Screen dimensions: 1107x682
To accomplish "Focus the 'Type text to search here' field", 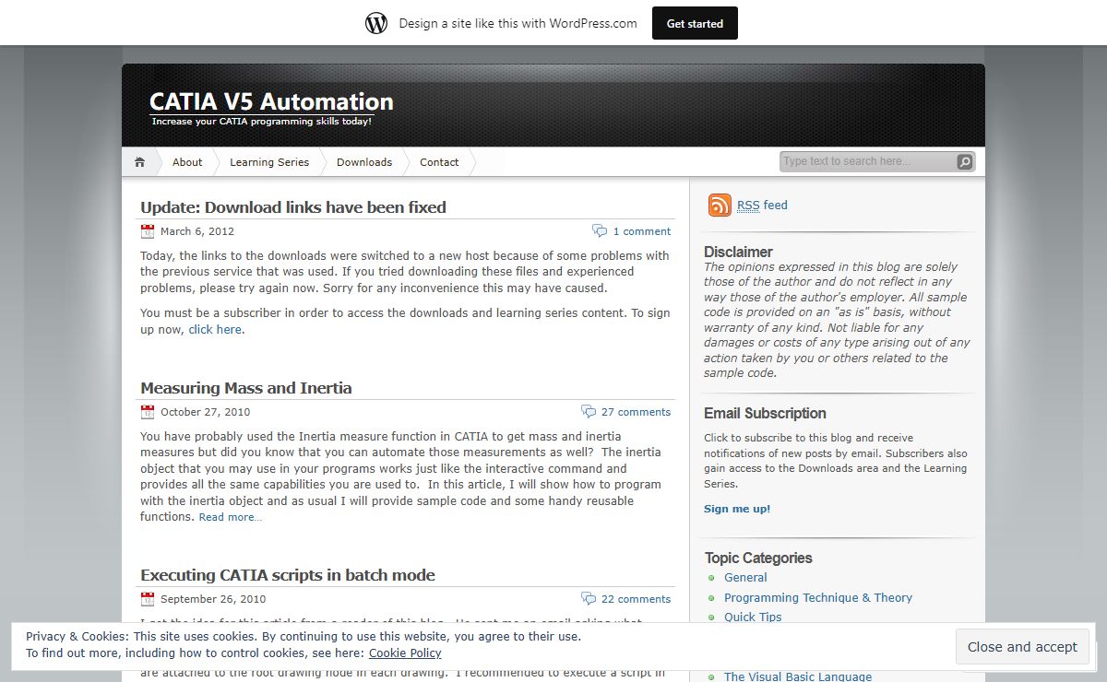I will [868, 162].
